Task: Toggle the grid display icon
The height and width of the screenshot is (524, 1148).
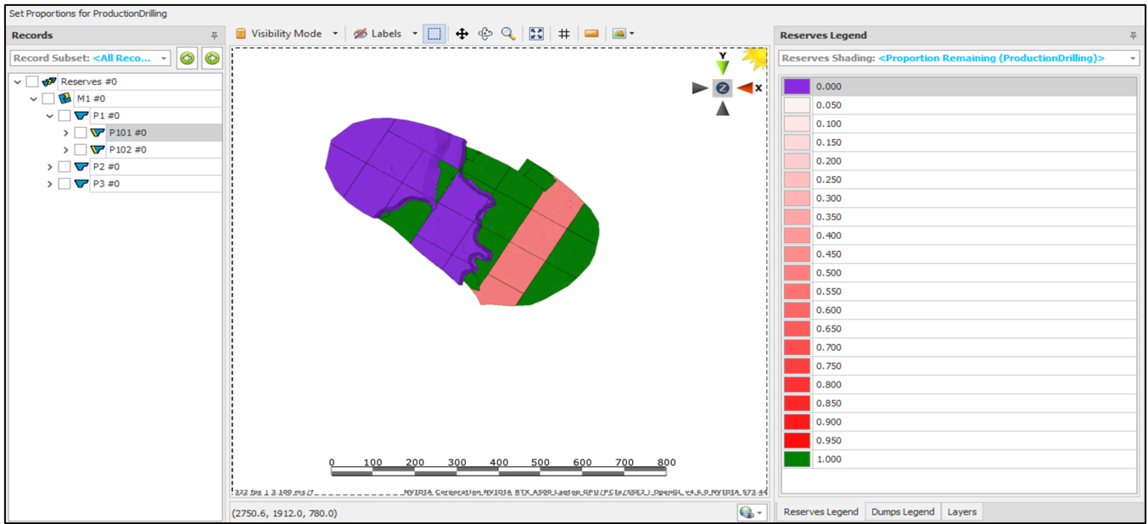Action: (564, 34)
